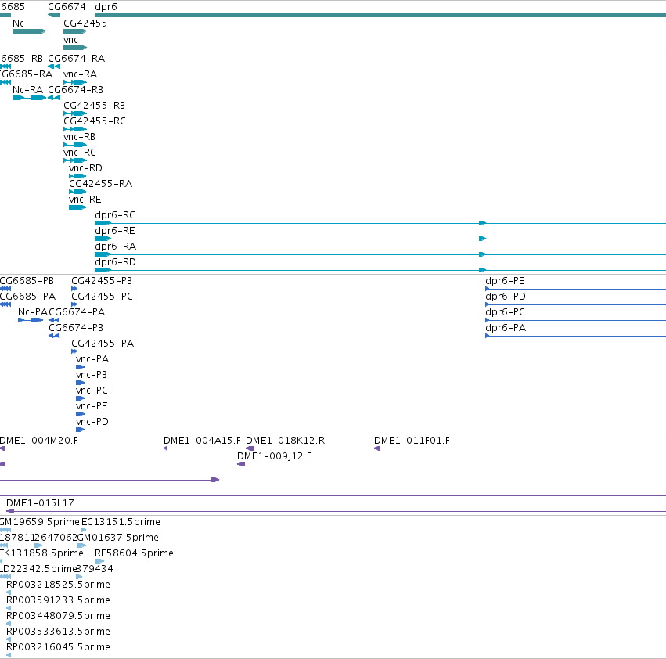Select the CG42455-PB protein label
Image resolution: width=666 pixels, height=659 pixels.
(x=102, y=281)
